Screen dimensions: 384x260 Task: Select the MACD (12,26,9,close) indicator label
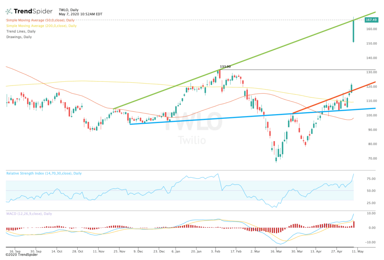[29, 214]
